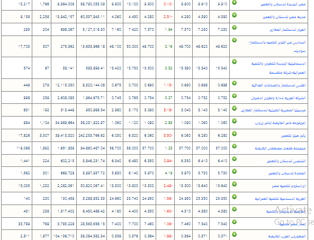
Task: Click green plus icon in Arab Developers Holding row
Action: pos(234,234)
